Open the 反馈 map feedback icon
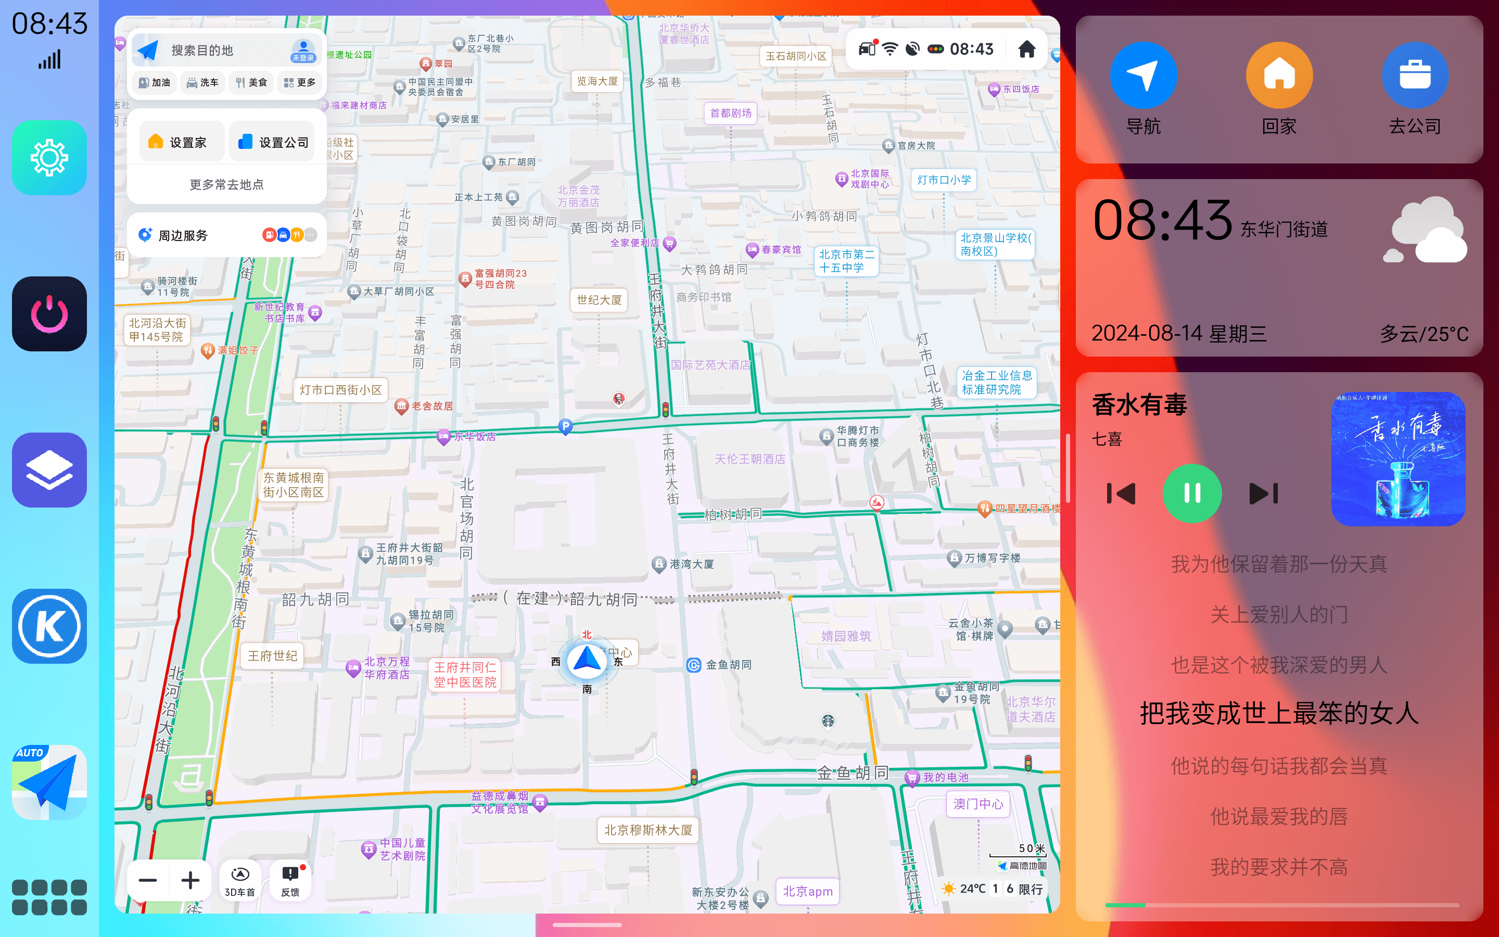 tap(289, 879)
